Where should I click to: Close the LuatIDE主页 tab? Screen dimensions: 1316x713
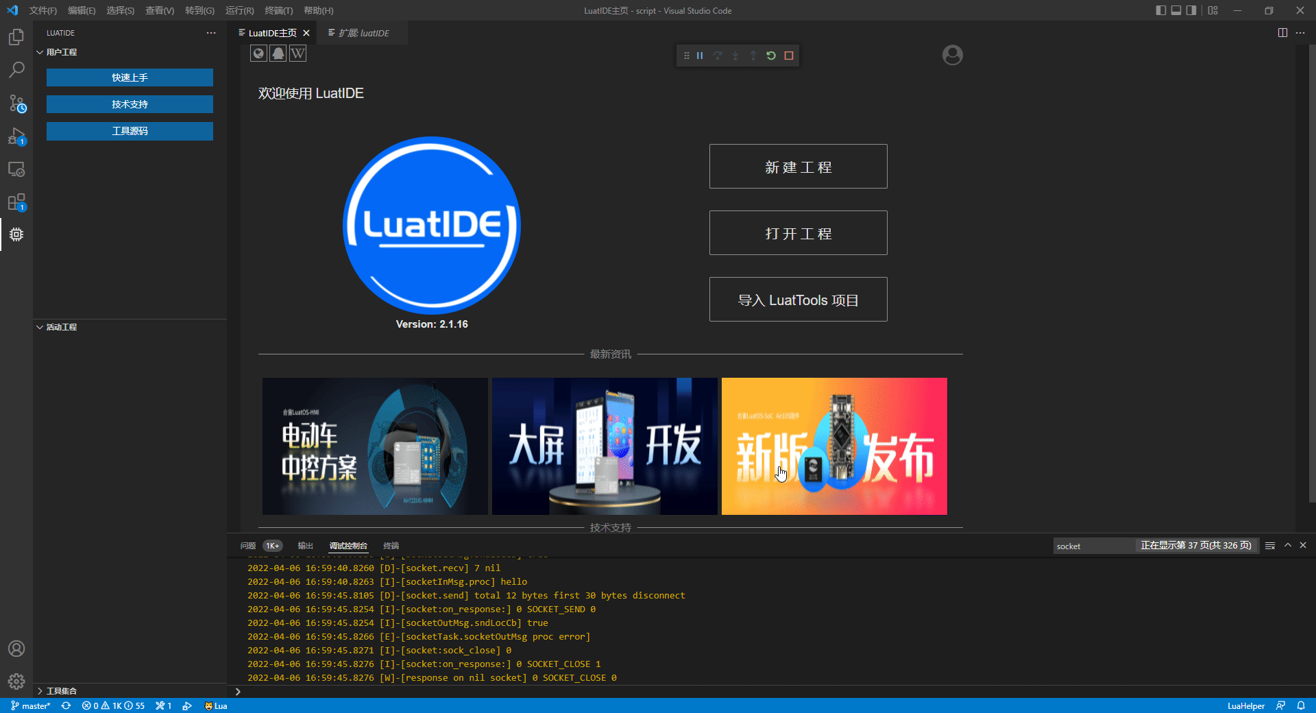pos(306,33)
